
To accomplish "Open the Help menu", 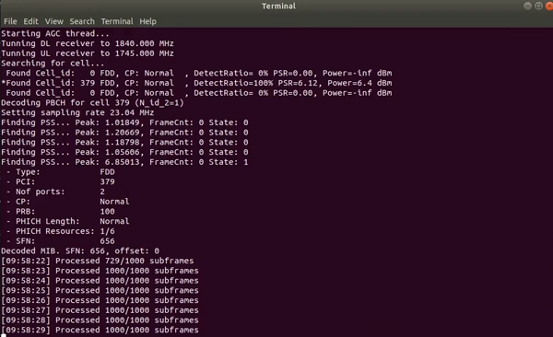I will click(x=147, y=21).
